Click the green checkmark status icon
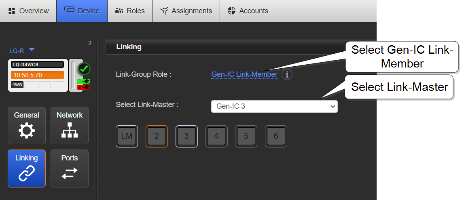The width and height of the screenshot is (464, 200). coord(84,68)
